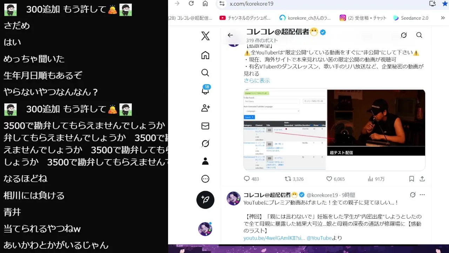Click the chat message 青井
Image resolution: width=449 pixels, height=253 pixels.
12,212
